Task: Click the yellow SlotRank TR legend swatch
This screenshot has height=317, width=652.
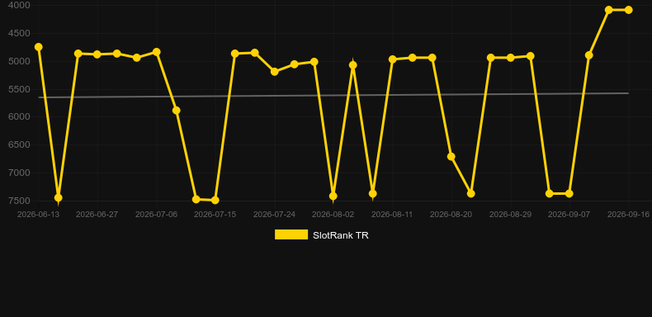Action: [x=291, y=234]
